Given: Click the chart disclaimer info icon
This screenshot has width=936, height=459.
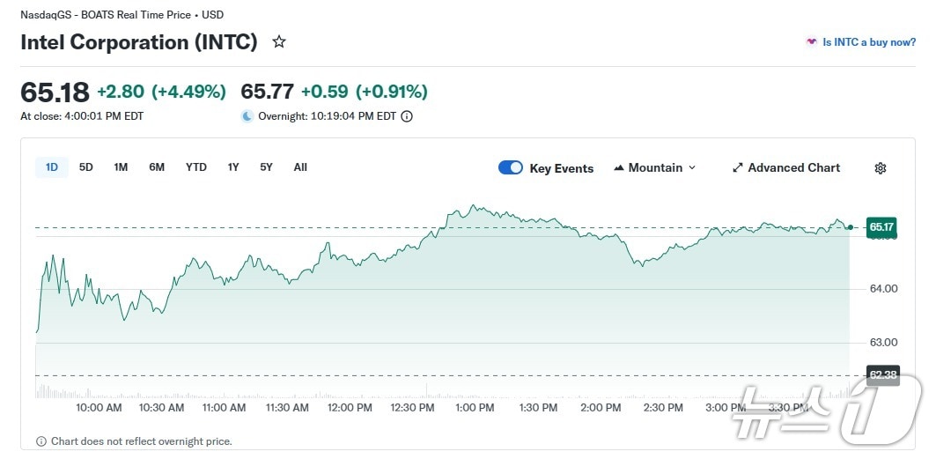Looking at the screenshot, I should (x=41, y=441).
